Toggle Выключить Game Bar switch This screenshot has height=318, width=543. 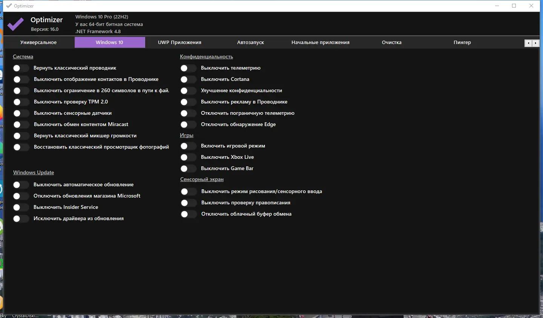[188, 169]
